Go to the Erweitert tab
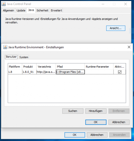Viewport: 134px width, 141px height. point(56,10)
